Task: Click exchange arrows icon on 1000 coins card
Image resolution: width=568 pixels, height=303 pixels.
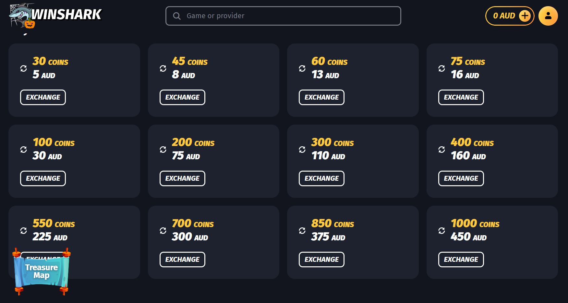Action: (x=441, y=231)
